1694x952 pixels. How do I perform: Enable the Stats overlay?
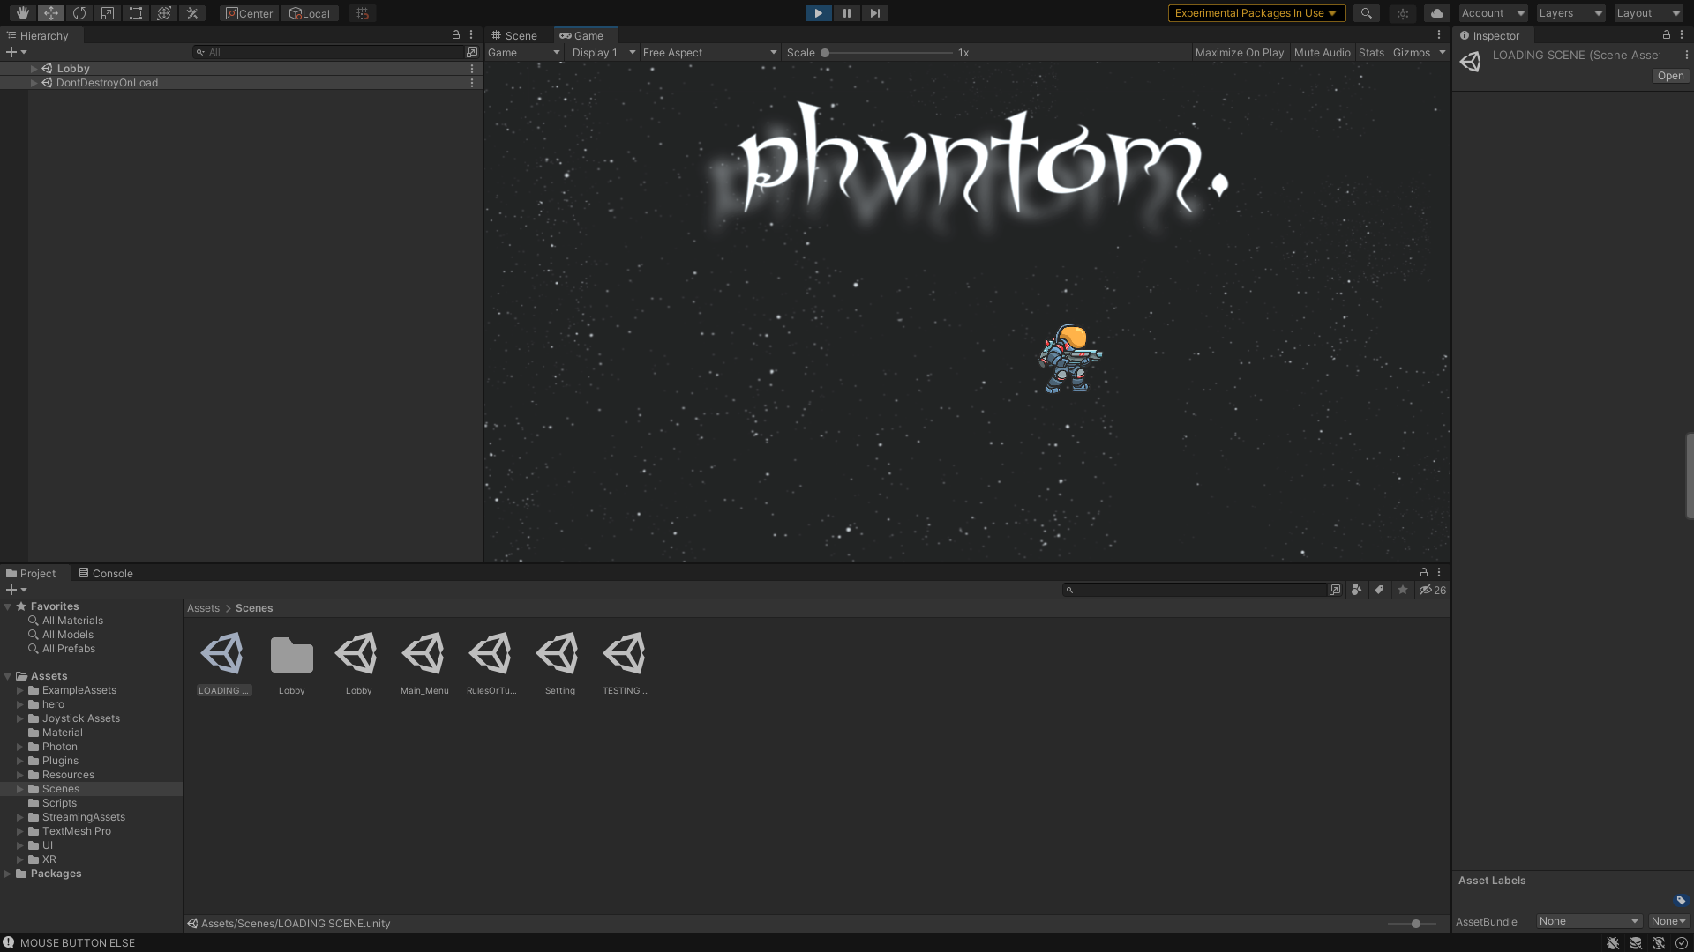point(1371,53)
